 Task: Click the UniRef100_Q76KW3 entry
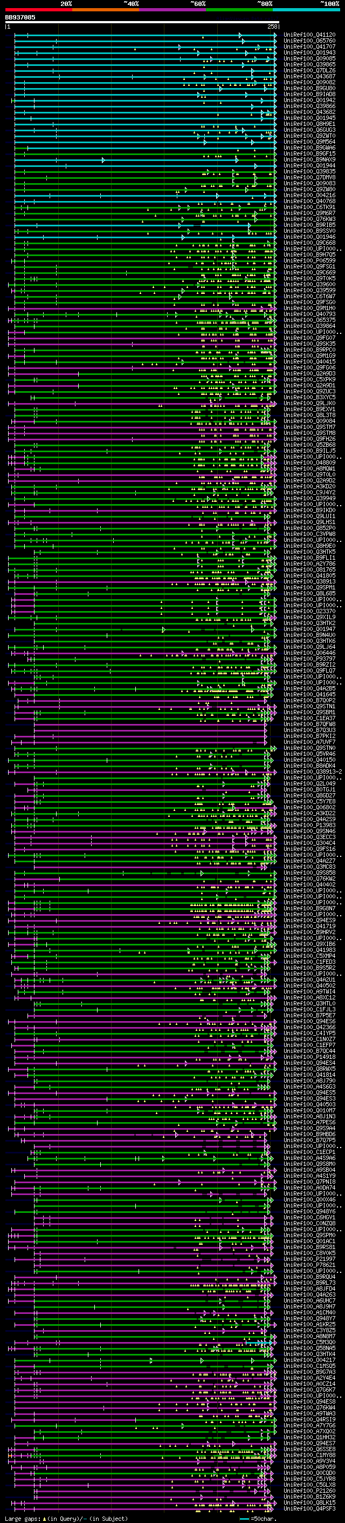(309, 219)
